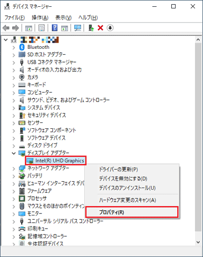
Task: Click the camera icon beside カメラ
Action: click(x=22, y=77)
